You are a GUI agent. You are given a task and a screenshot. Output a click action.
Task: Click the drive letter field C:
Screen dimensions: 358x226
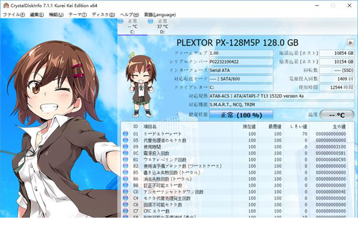[x=241, y=88]
